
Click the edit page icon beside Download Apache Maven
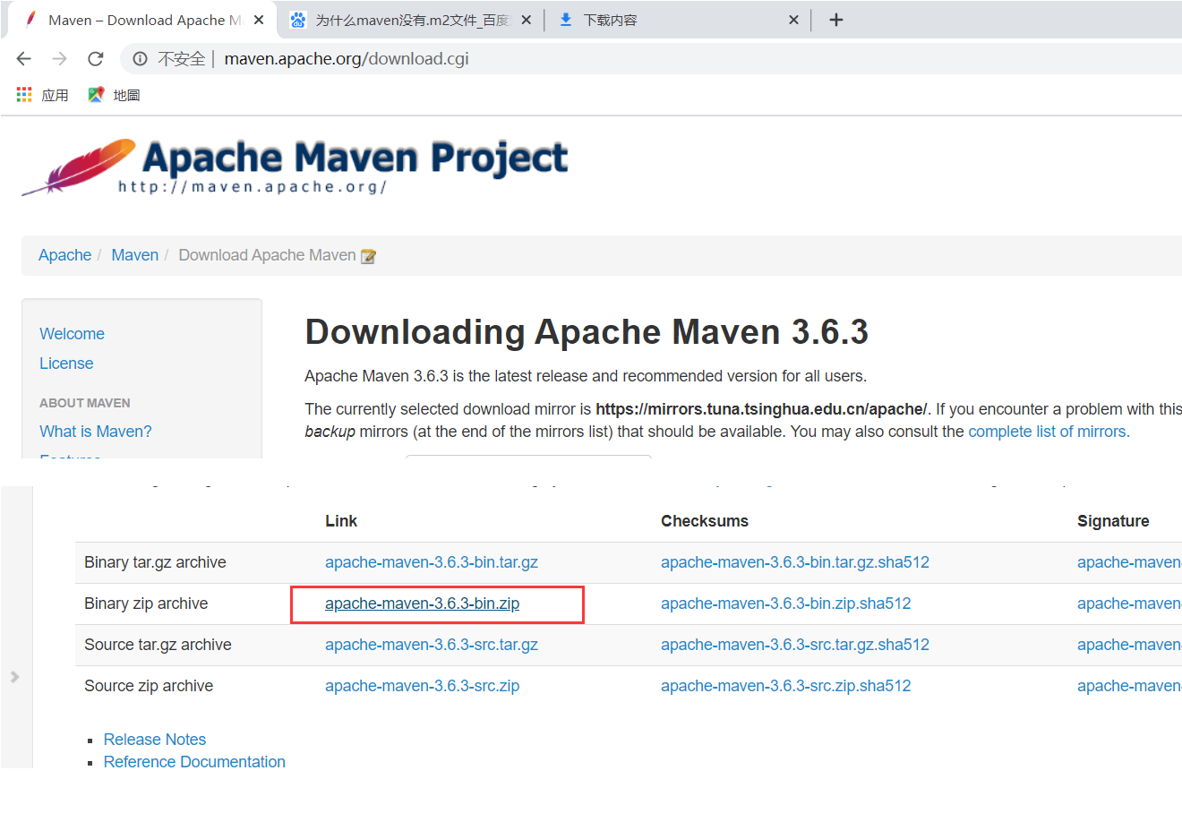click(x=368, y=256)
